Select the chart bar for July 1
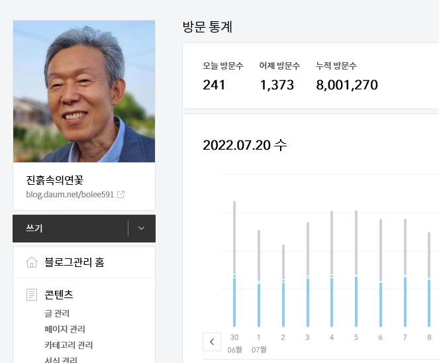 [259, 278]
